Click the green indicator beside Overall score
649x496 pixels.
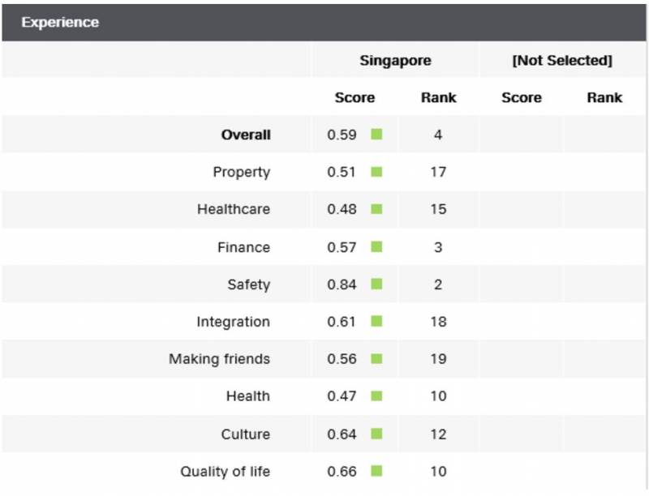point(376,135)
